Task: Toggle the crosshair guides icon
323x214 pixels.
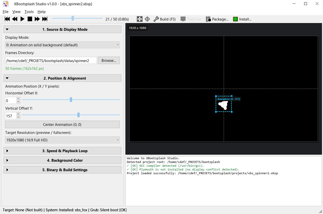Action: tap(147, 19)
